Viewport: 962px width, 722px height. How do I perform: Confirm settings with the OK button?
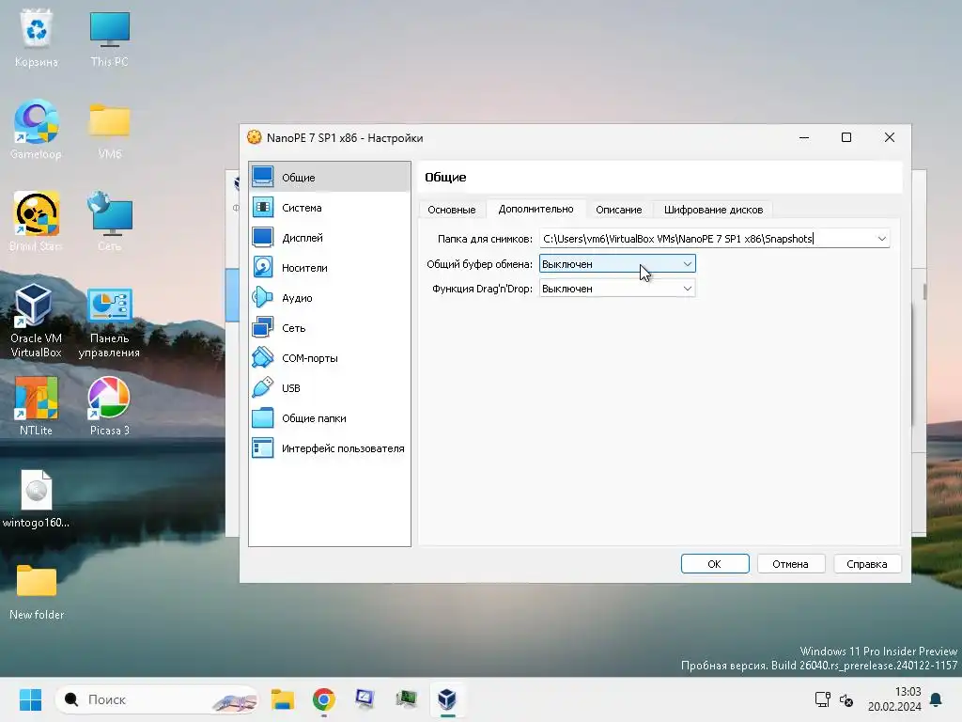coord(715,564)
